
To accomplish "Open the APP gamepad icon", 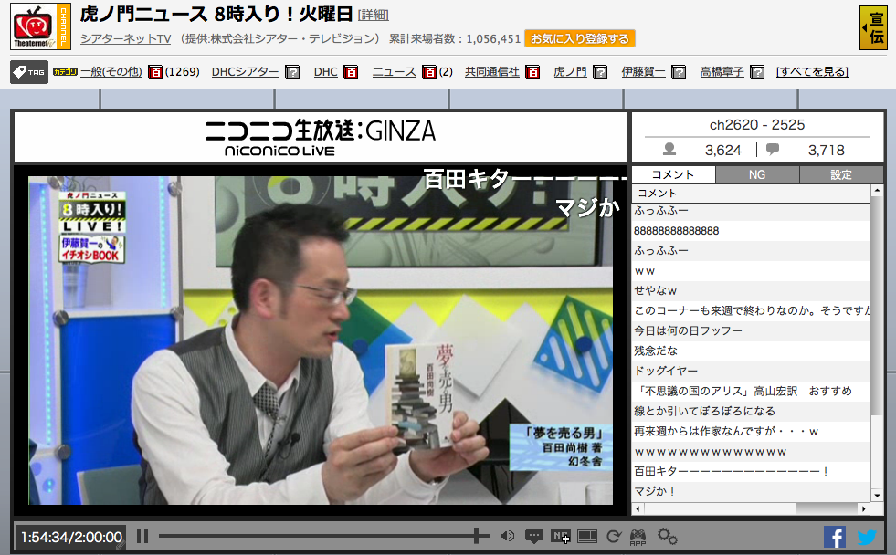I will [x=638, y=537].
